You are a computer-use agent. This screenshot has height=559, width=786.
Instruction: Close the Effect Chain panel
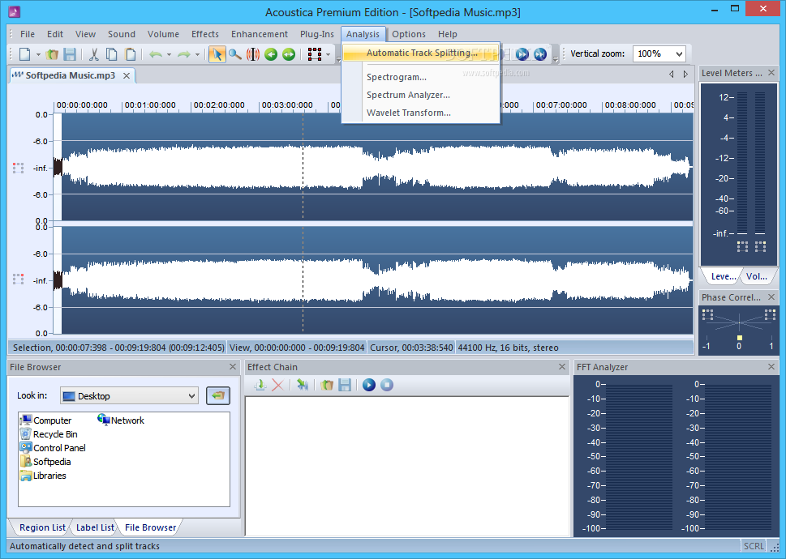(x=562, y=367)
